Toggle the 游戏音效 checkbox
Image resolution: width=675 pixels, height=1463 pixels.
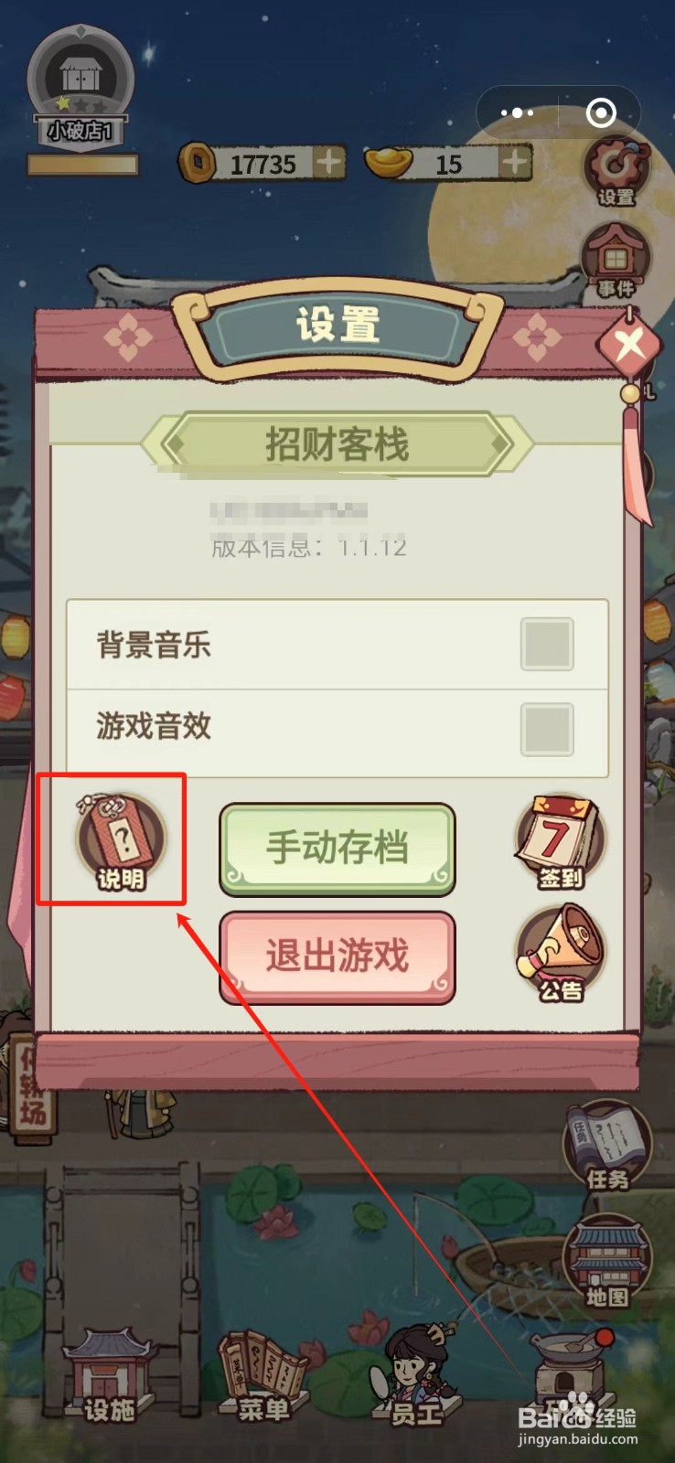[x=547, y=729]
